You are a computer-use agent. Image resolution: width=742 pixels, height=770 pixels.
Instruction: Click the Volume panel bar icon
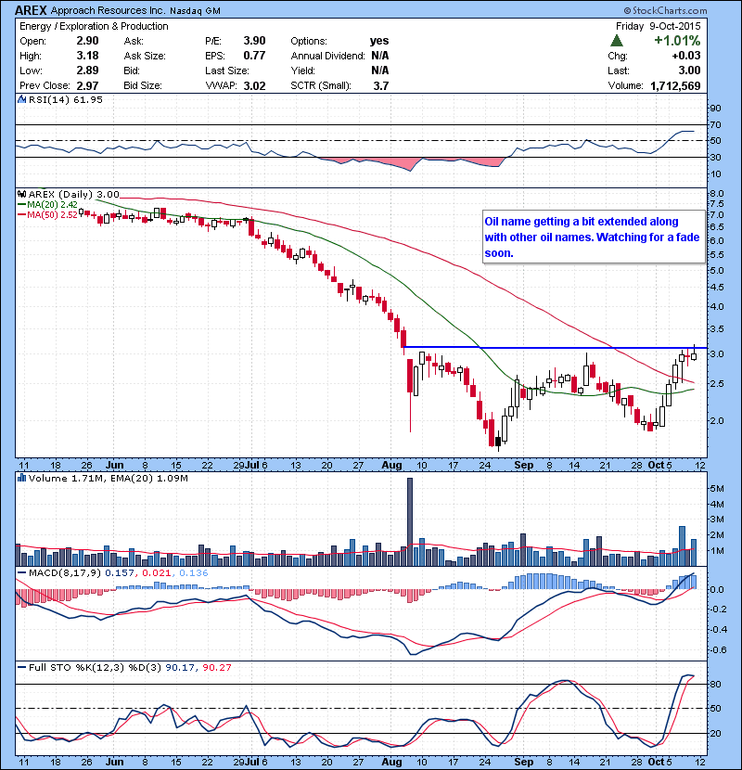point(21,478)
